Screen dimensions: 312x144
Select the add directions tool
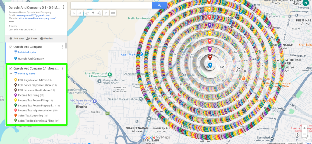point(106,13)
